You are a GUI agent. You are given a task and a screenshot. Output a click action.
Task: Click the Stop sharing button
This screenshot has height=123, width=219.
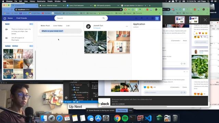(122, 110)
